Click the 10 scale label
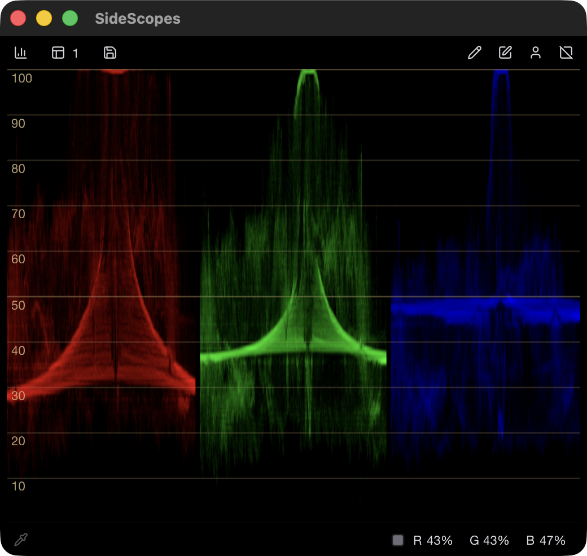 point(18,486)
